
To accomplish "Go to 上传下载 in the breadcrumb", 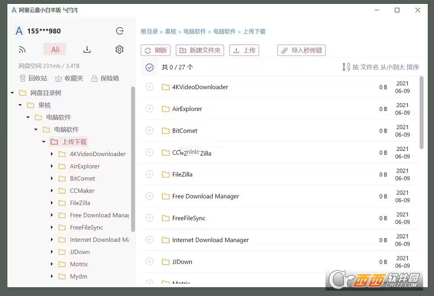I will click(254, 31).
